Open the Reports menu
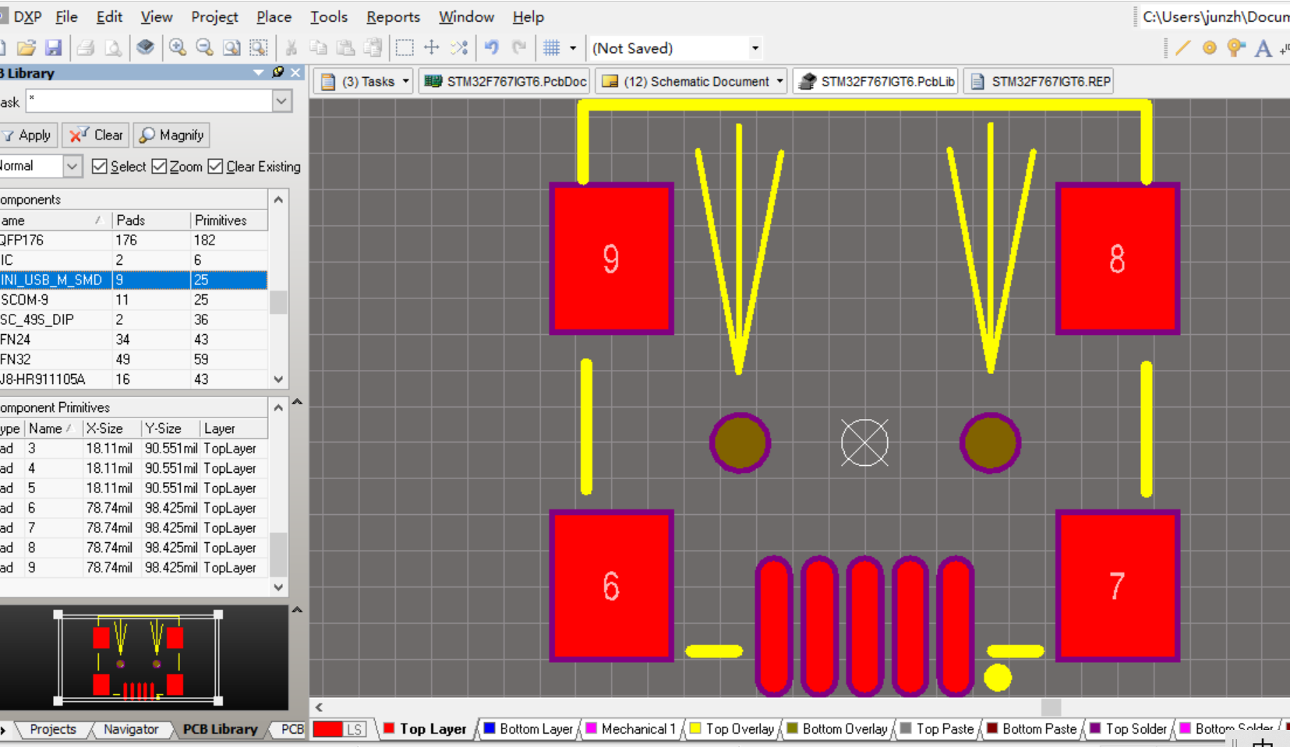Image resolution: width=1290 pixels, height=747 pixels. tap(393, 16)
